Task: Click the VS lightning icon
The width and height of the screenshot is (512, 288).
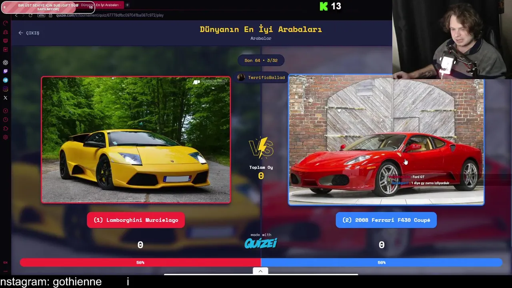Action: [x=261, y=149]
